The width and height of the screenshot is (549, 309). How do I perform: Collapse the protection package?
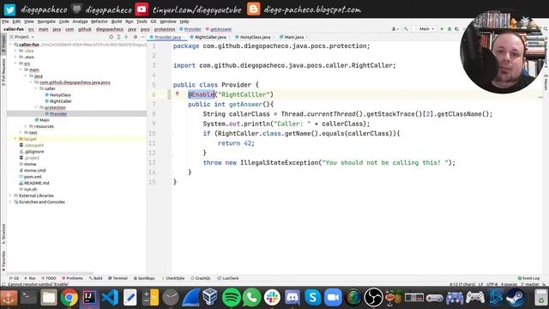[x=36, y=107]
